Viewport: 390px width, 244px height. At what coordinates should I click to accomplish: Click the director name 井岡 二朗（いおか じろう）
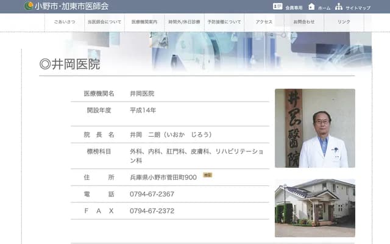171,135
